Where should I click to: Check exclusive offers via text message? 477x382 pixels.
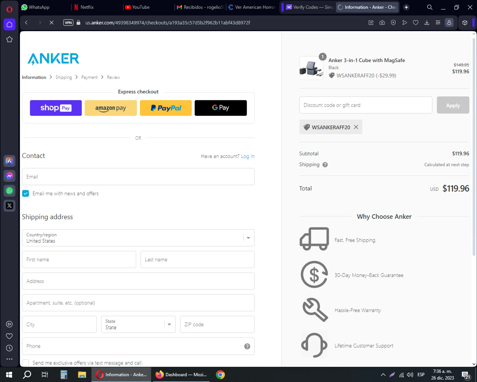[26, 363]
